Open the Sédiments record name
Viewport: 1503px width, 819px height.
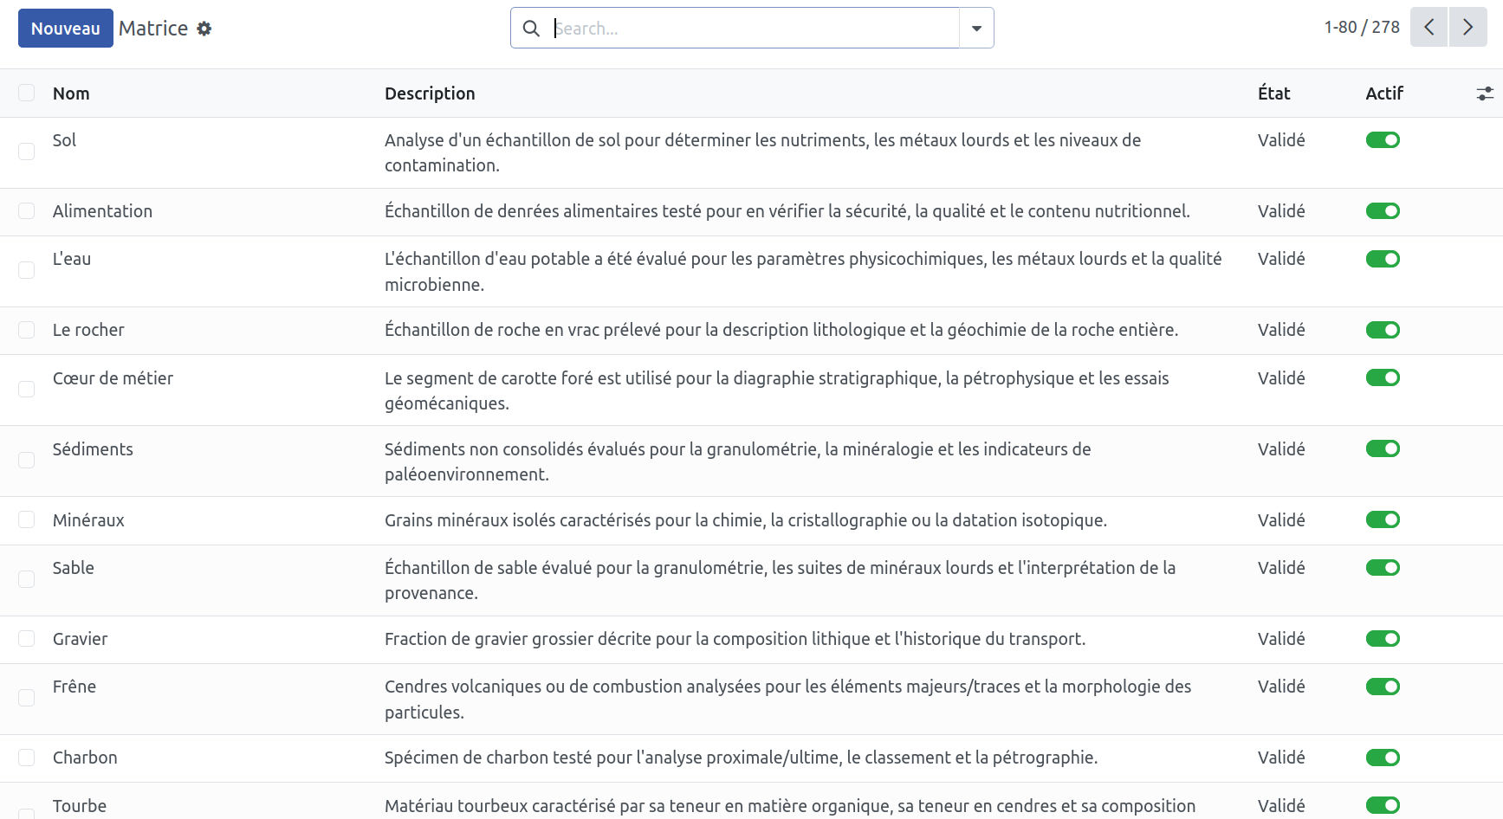click(93, 449)
